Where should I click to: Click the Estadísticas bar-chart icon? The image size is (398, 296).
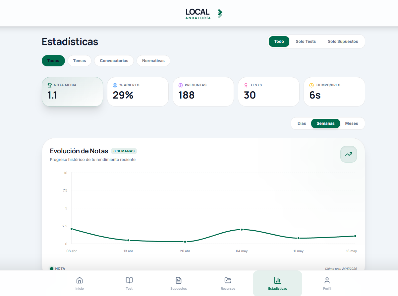coord(278,280)
